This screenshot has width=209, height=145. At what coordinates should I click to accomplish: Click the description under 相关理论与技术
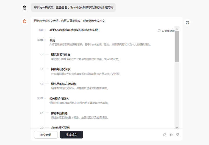[79, 103]
